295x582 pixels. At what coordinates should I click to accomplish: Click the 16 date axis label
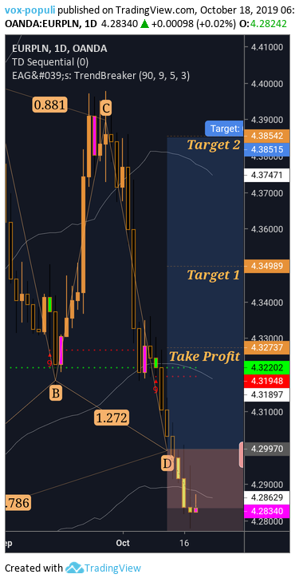(x=184, y=543)
